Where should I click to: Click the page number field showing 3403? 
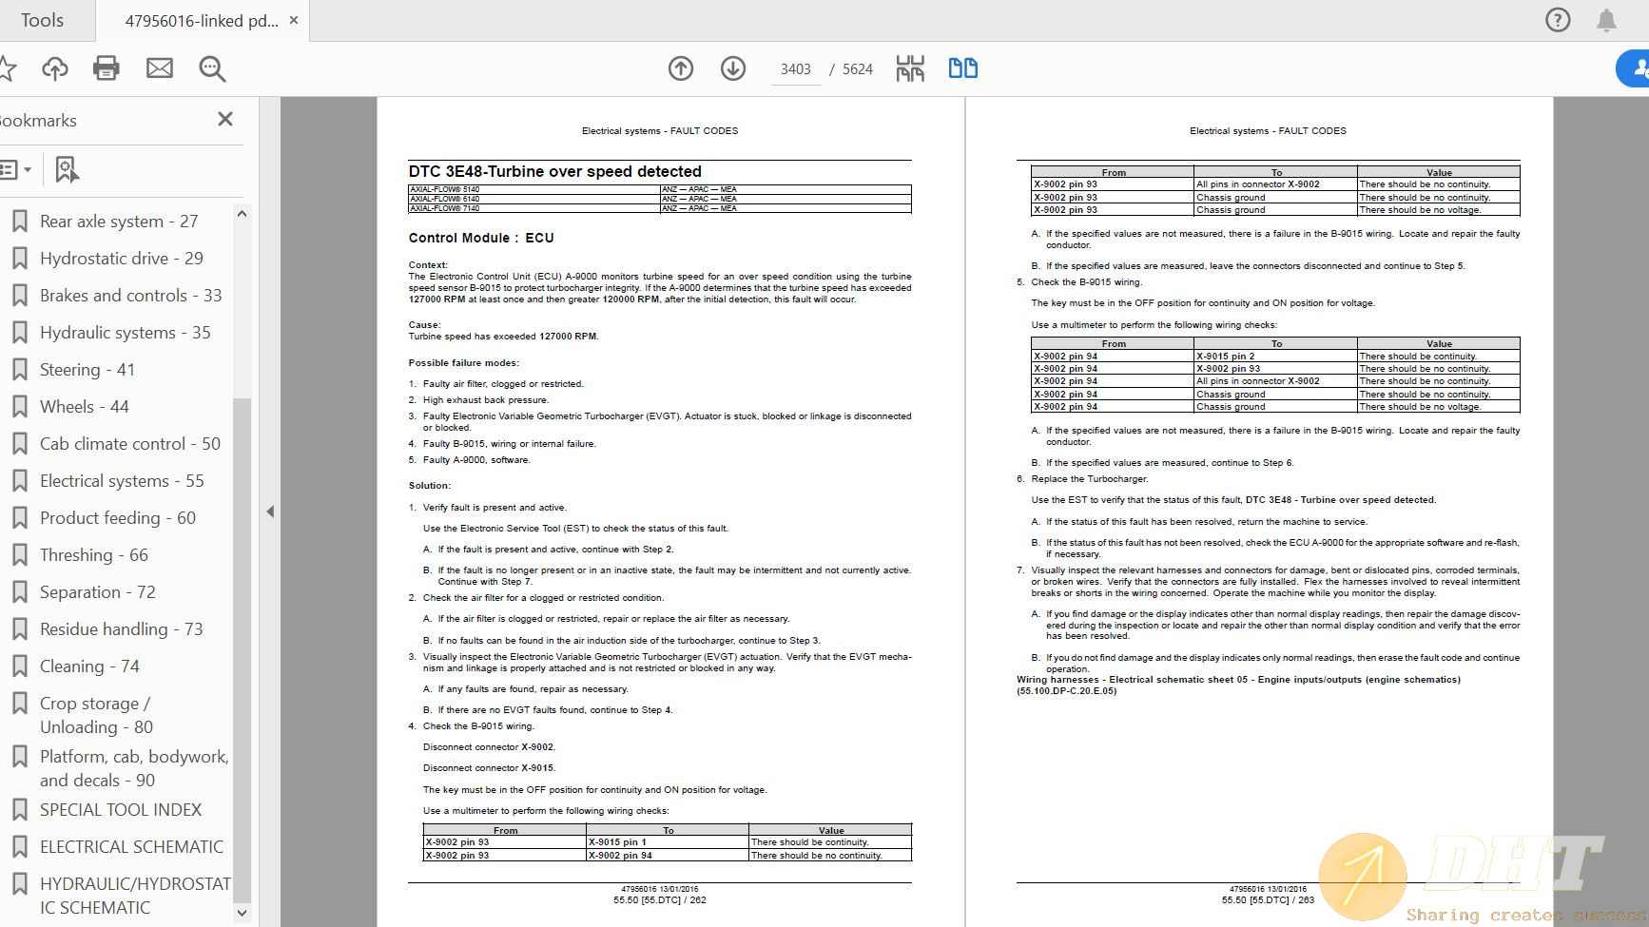795,69
